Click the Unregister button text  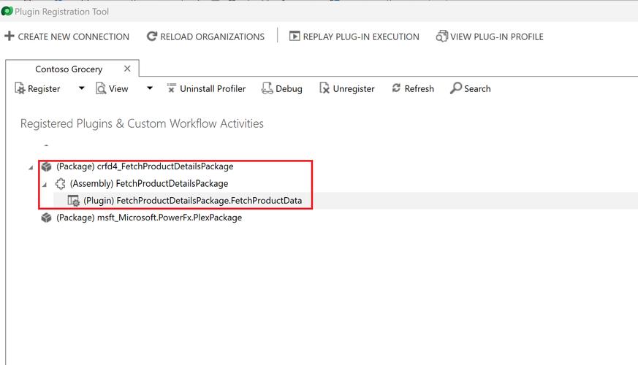tap(354, 88)
